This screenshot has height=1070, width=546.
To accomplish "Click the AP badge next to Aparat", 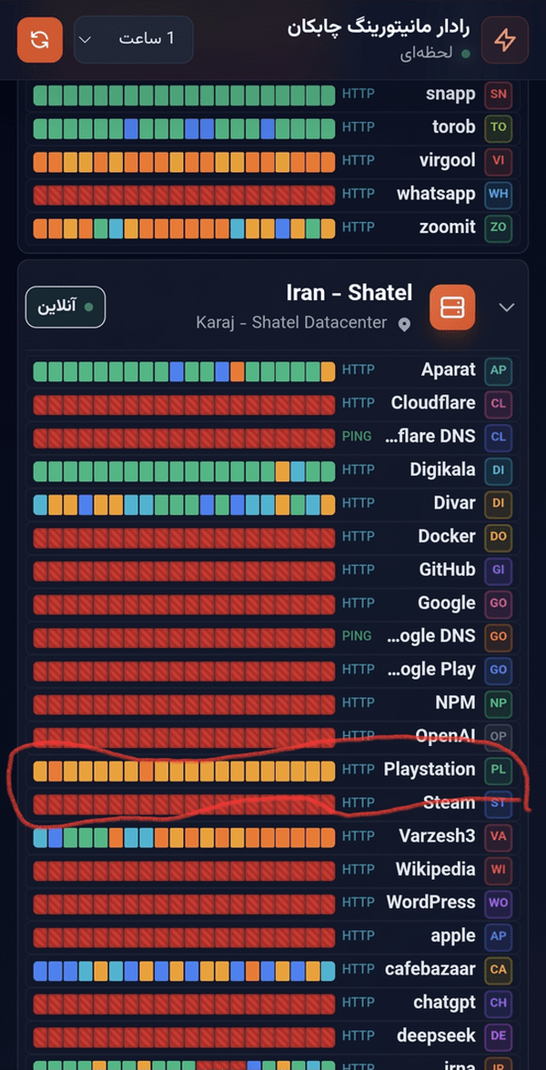I will pyautogui.click(x=499, y=369).
